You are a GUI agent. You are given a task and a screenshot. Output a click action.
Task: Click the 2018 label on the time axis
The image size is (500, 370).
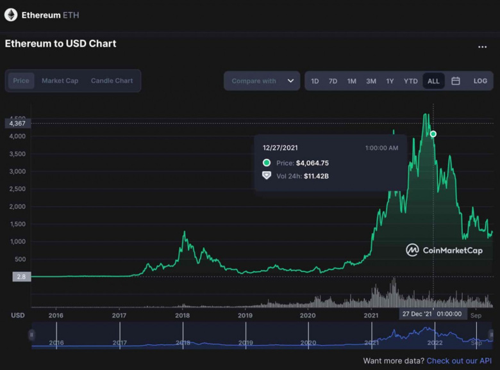[x=183, y=316]
